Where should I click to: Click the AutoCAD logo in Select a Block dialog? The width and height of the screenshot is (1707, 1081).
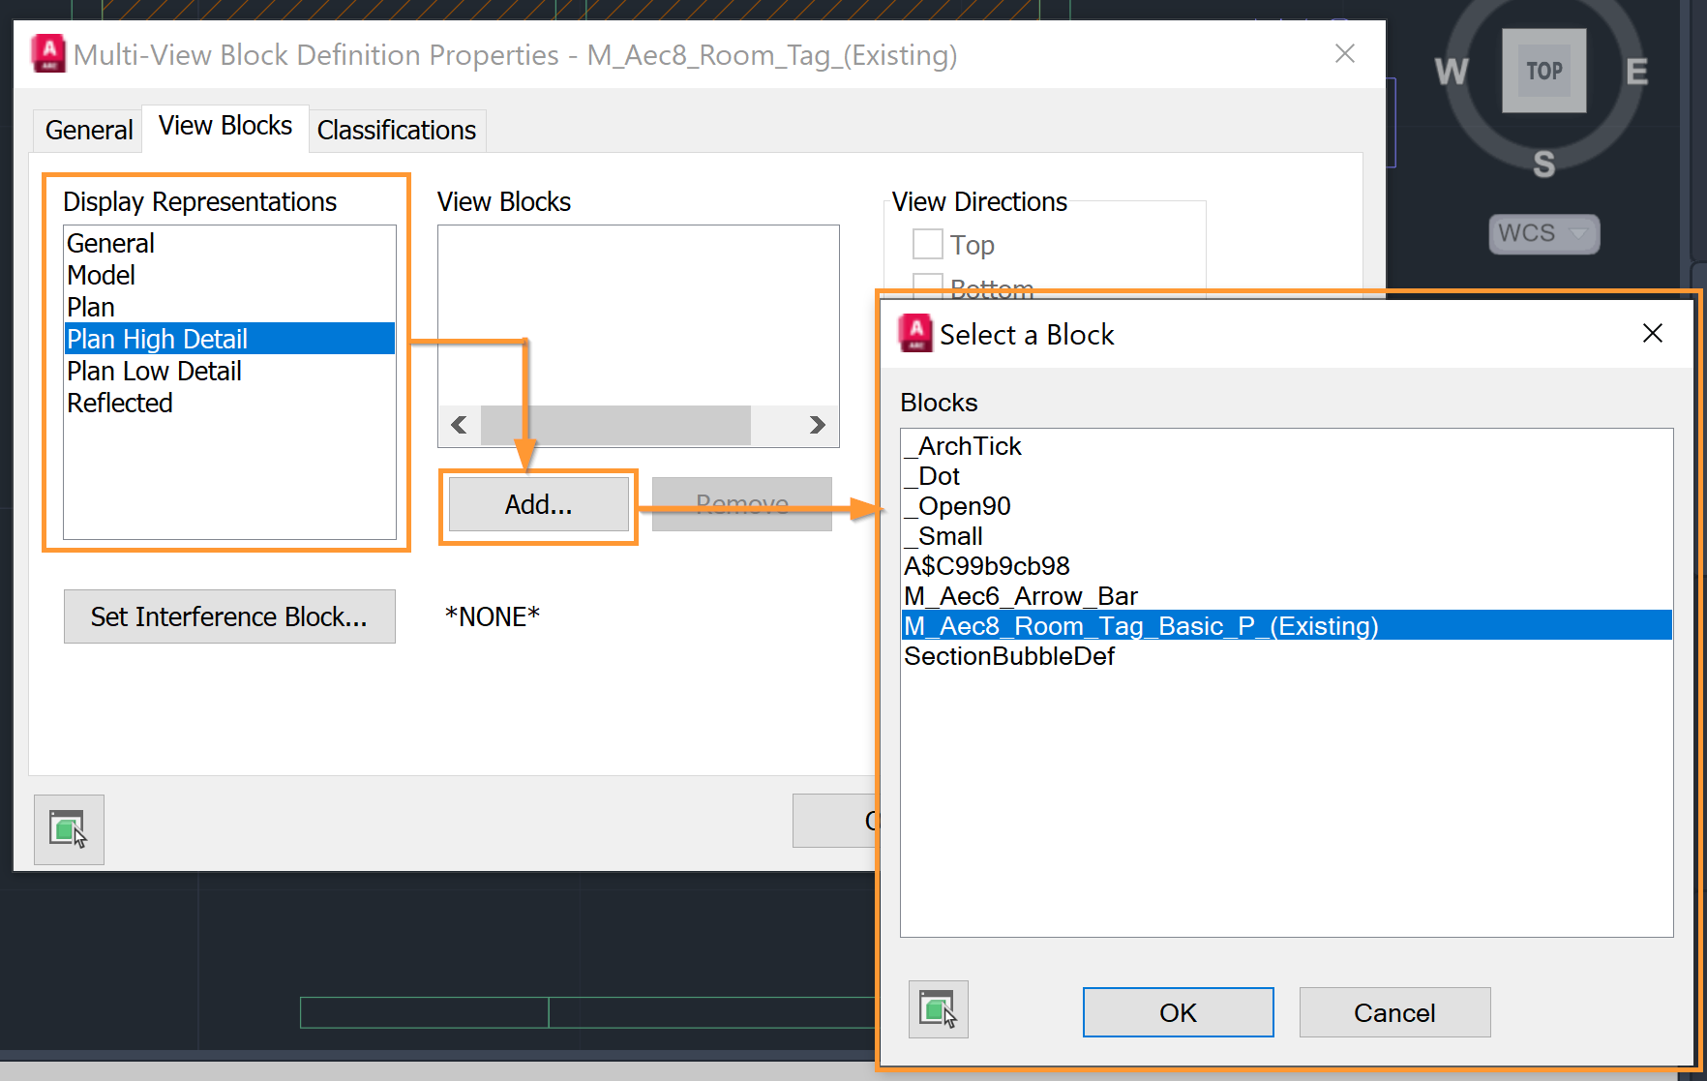[x=915, y=334]
